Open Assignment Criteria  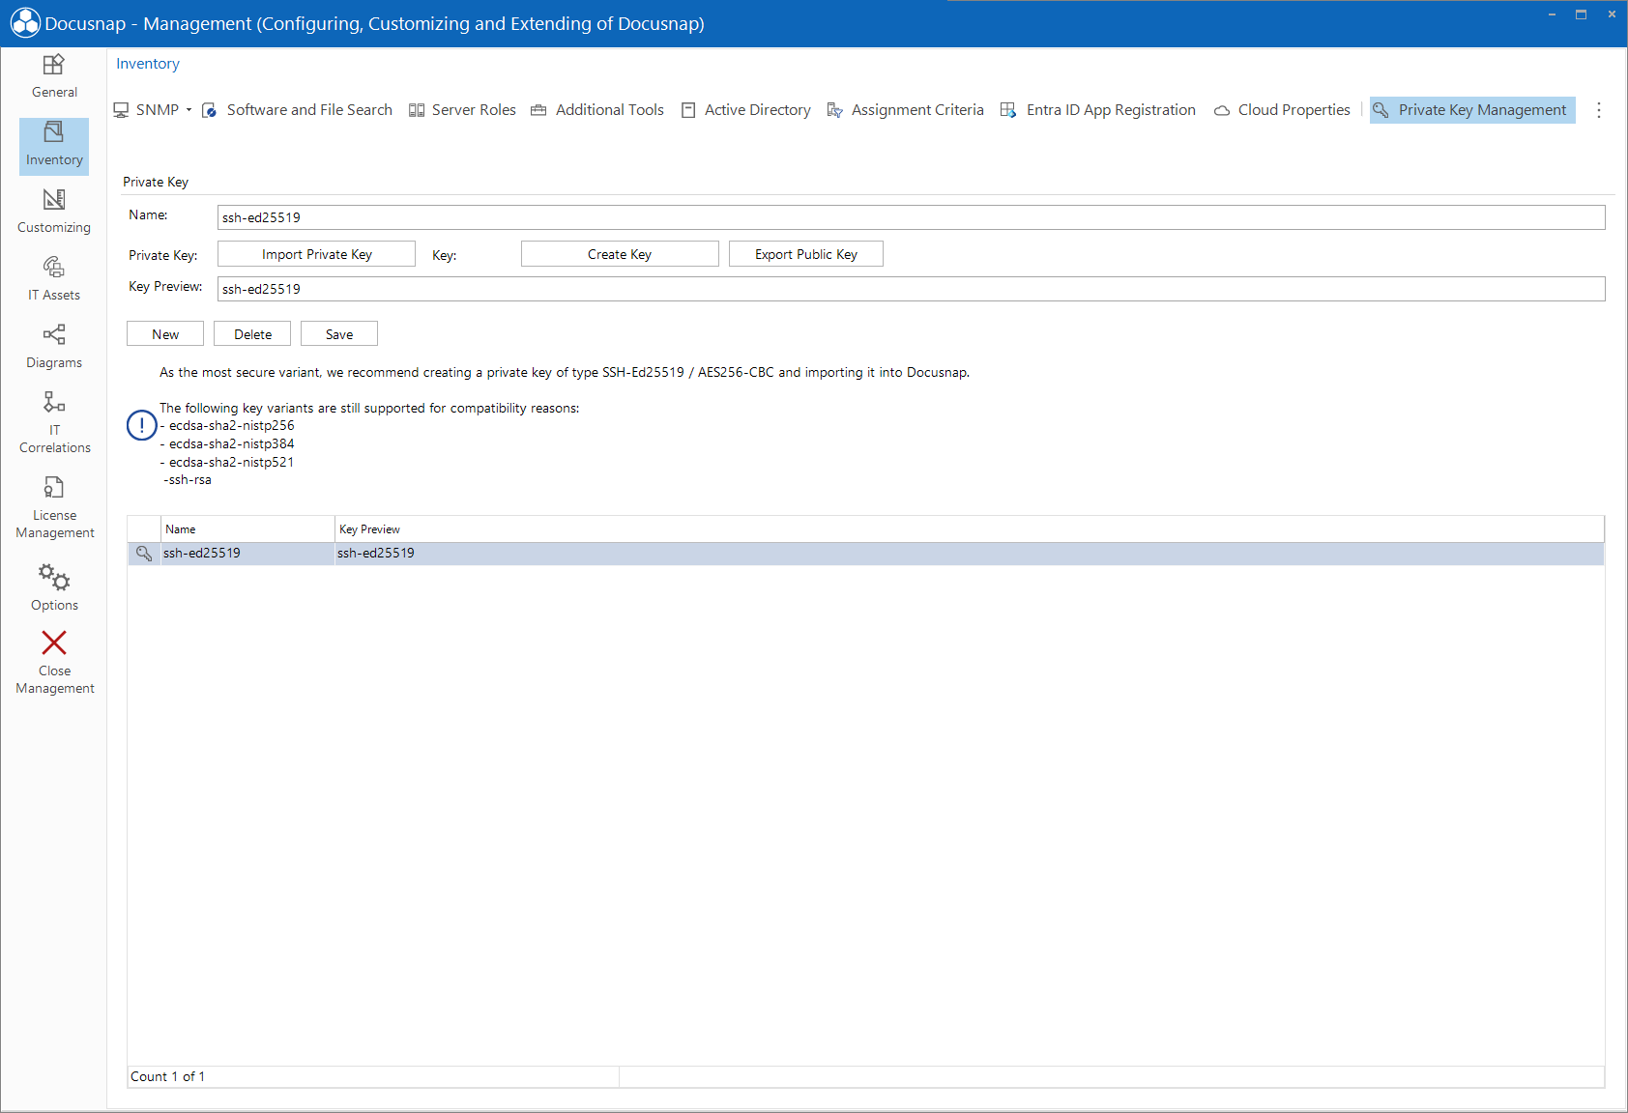coord(905,109)
